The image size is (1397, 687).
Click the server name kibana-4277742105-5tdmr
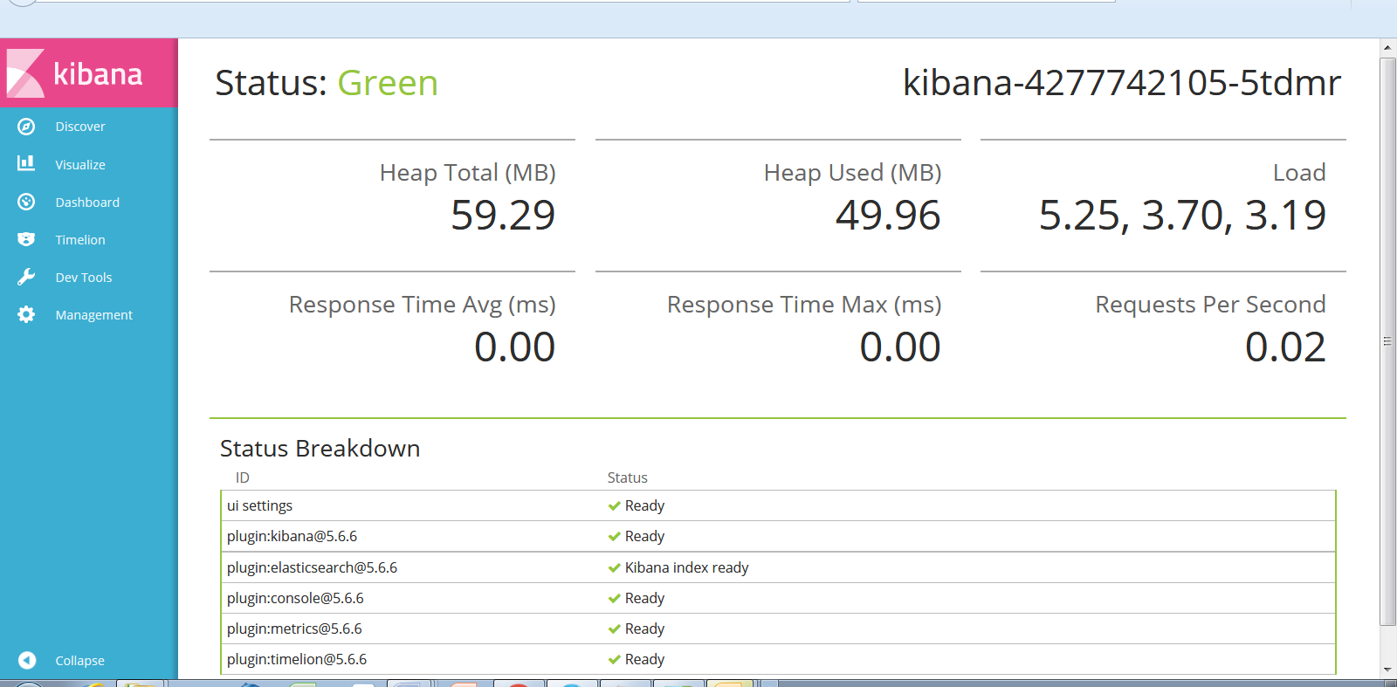(x=1122, y=83)
